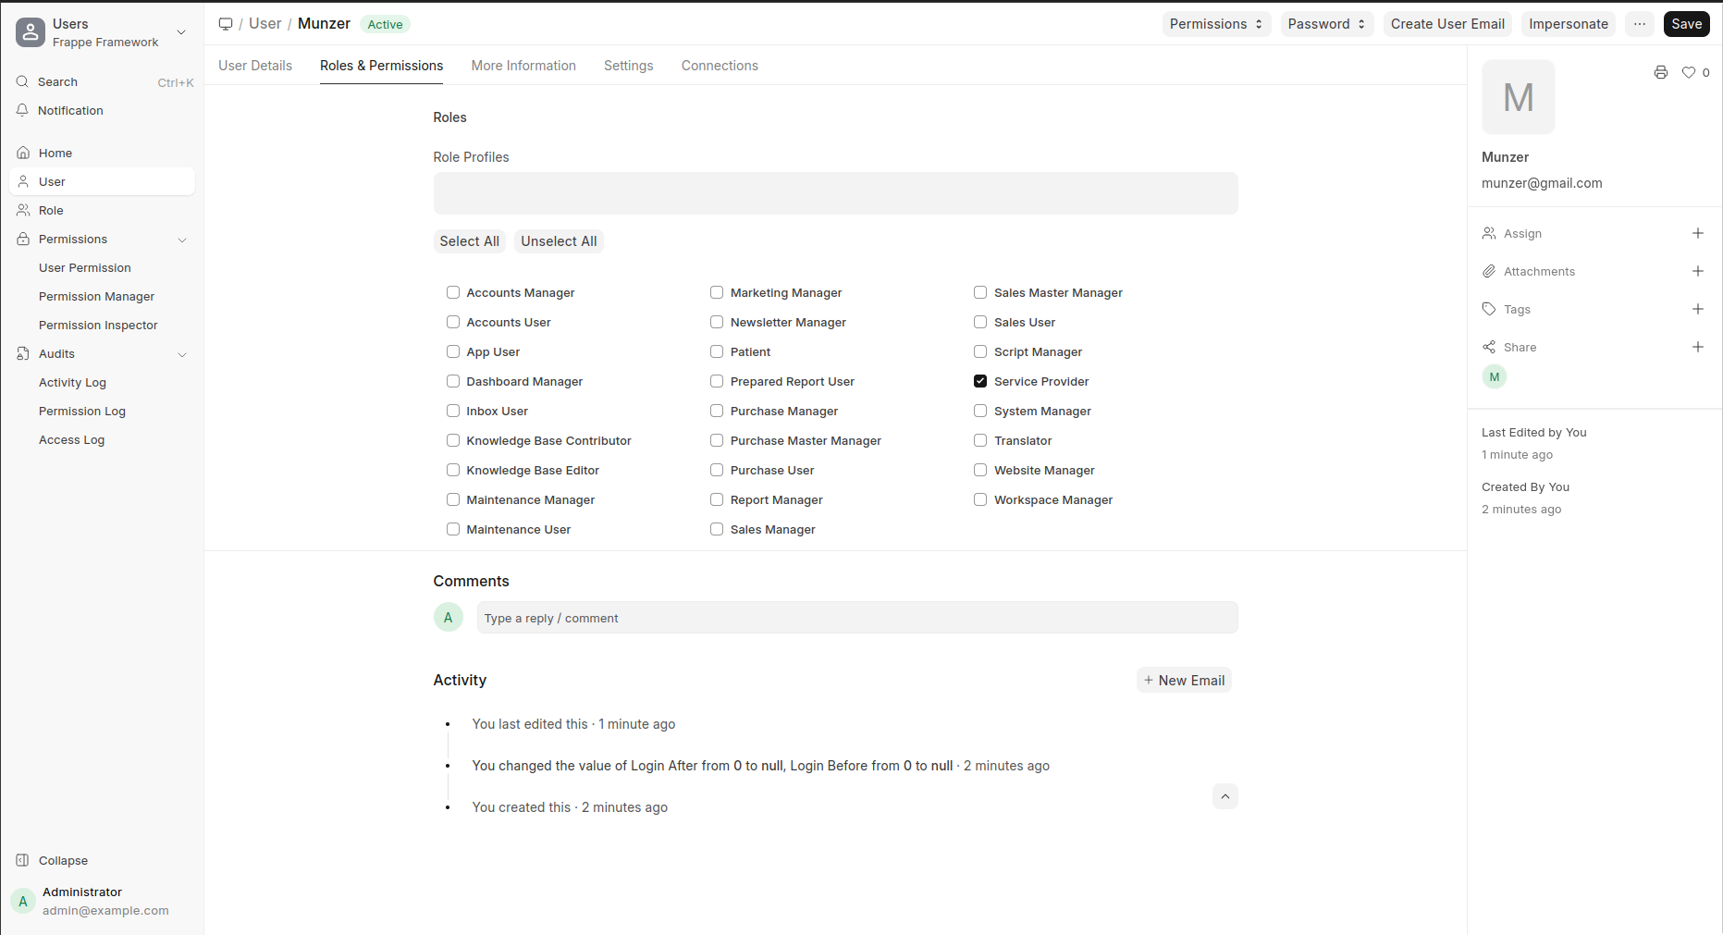The height and width of the screenshot is (935, 1723).
Task: Collapse the activity section with the chevron-up icon
Action: (x=1225, y=796)
